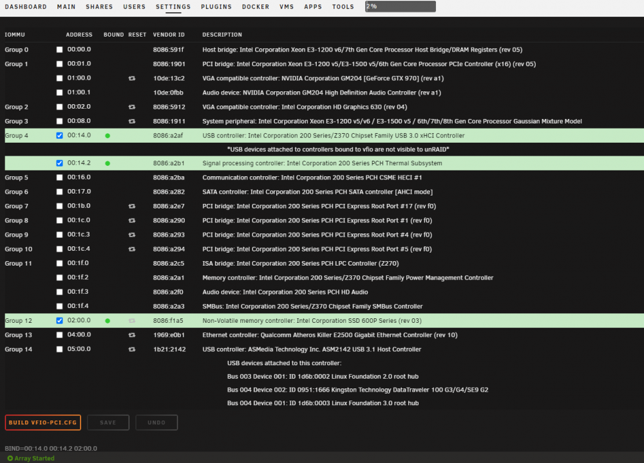This screenshot has height=463, width=644.
Task: Open the Tools tab
Action: click(343, 7)
